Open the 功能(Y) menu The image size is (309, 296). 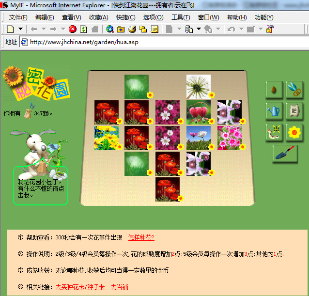(x=264, y=17)
